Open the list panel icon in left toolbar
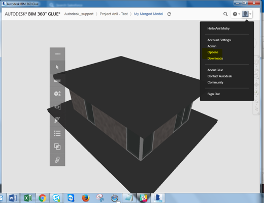 (57, 133)
